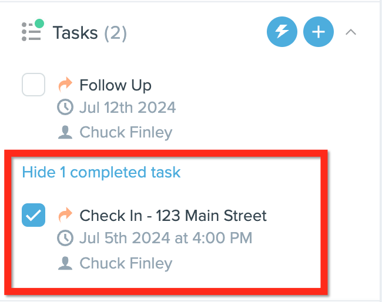Open the Follow Up task title

(115, 85)
